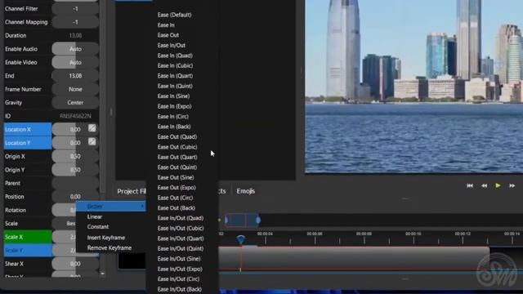The image size is (523, 294).
Task: Click the video clip on timeline track
Action: click(354, 258)
